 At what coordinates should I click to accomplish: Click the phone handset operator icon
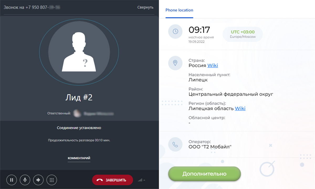[175, 144]
